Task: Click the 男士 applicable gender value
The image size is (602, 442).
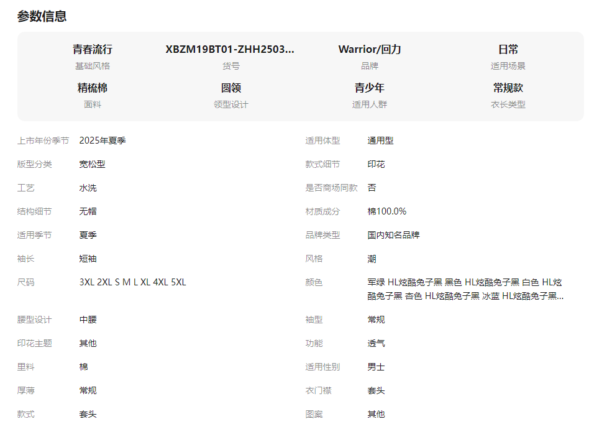Action: 376,367
